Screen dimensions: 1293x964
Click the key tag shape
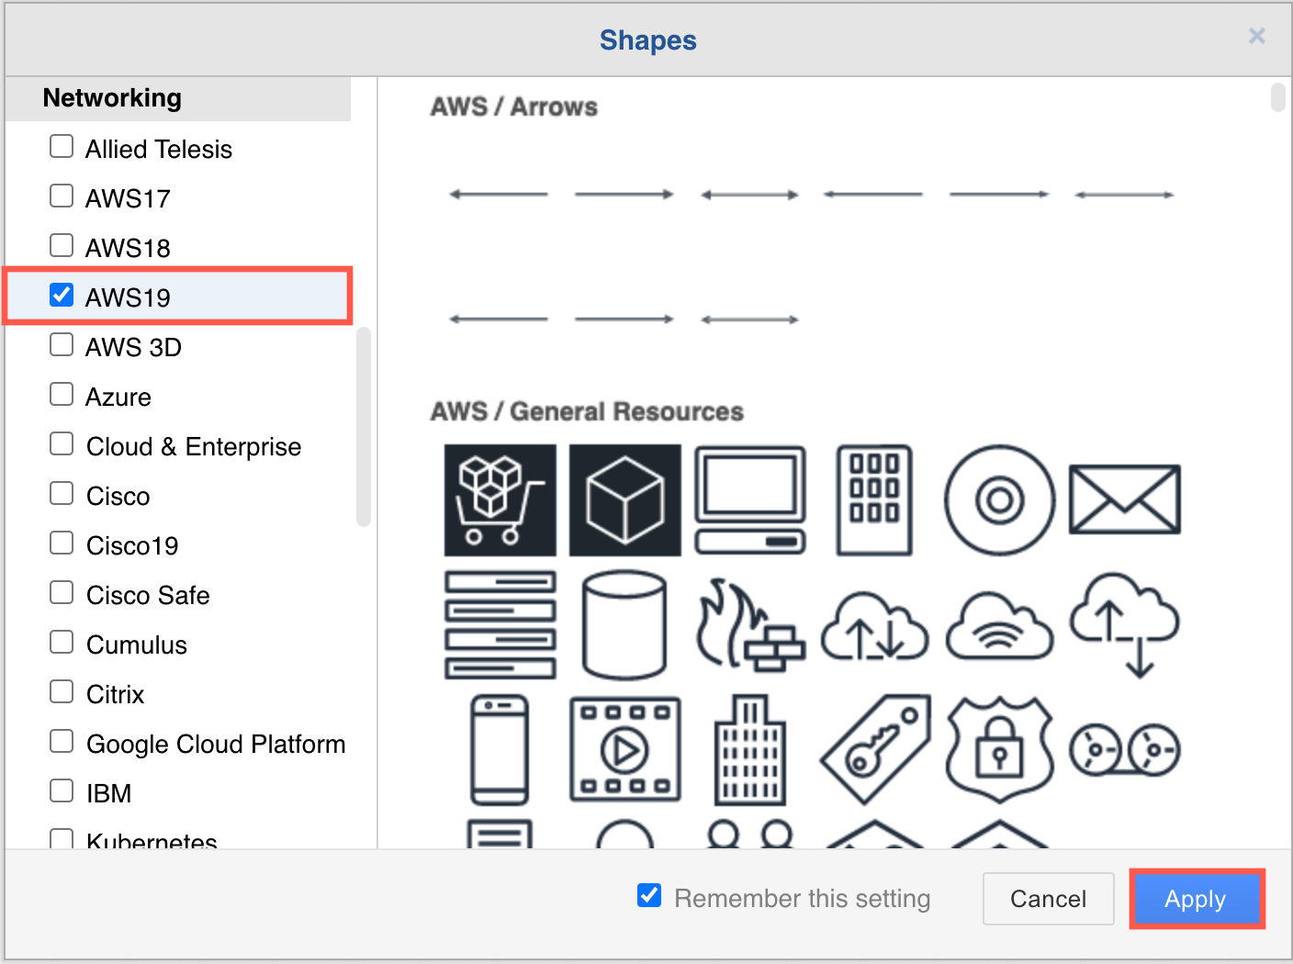[874, 749]
